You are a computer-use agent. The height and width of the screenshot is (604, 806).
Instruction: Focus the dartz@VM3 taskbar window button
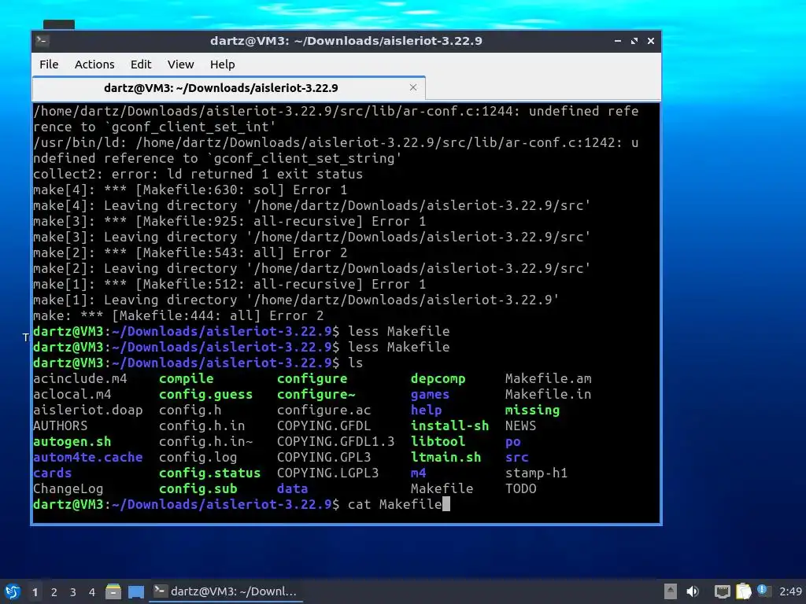[226, 591]
